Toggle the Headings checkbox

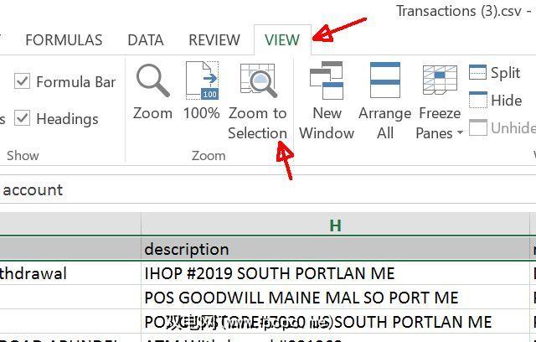[23, 118]
